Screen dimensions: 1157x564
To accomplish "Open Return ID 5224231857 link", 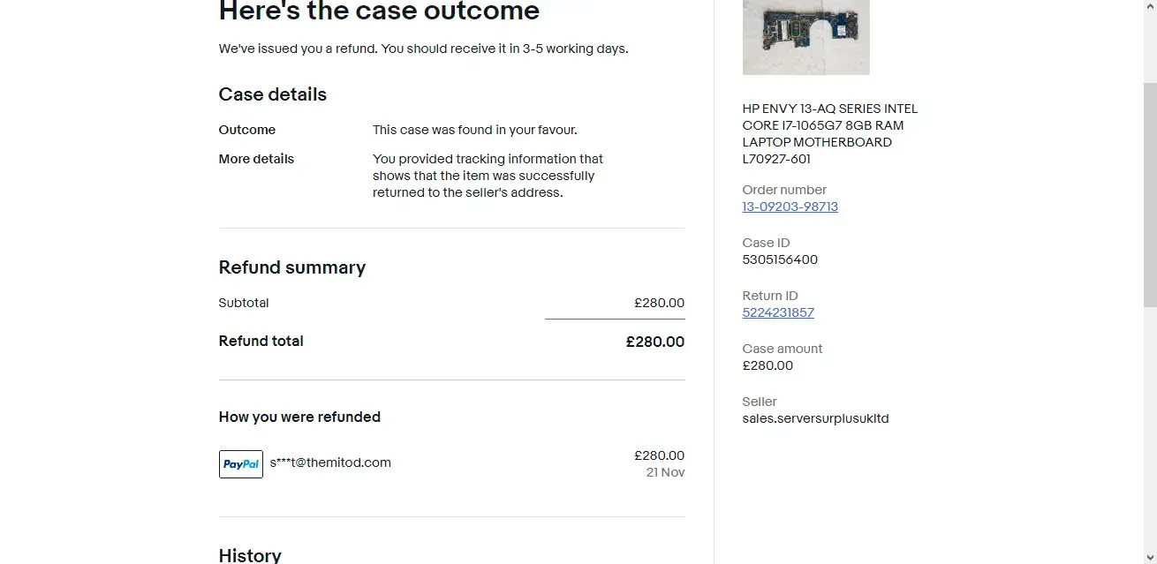I will (778, 312).
